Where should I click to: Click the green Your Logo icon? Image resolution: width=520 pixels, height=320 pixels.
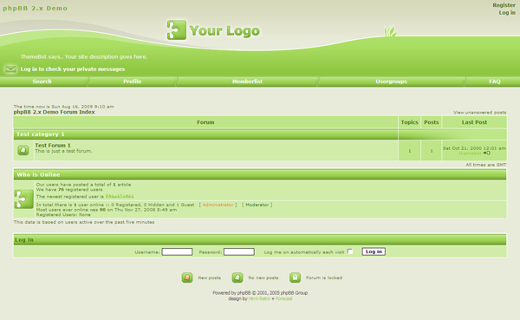177,29
